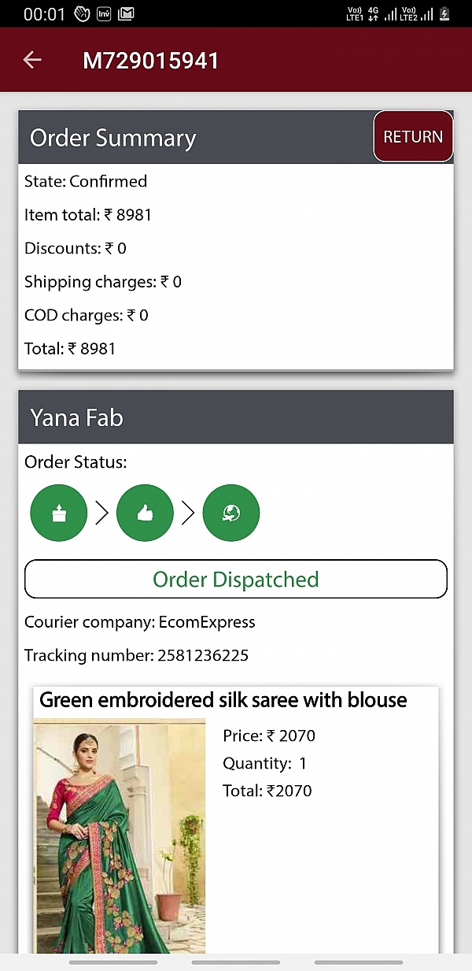Tap the order placed box icon
The width and height of the screenshot is (472, 971).
[58, 513]
